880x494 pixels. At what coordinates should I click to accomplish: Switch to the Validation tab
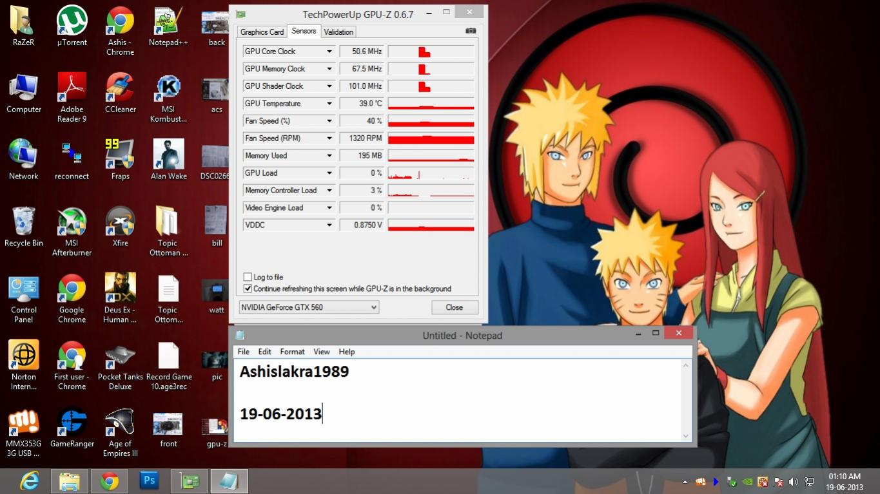[338, 32]
